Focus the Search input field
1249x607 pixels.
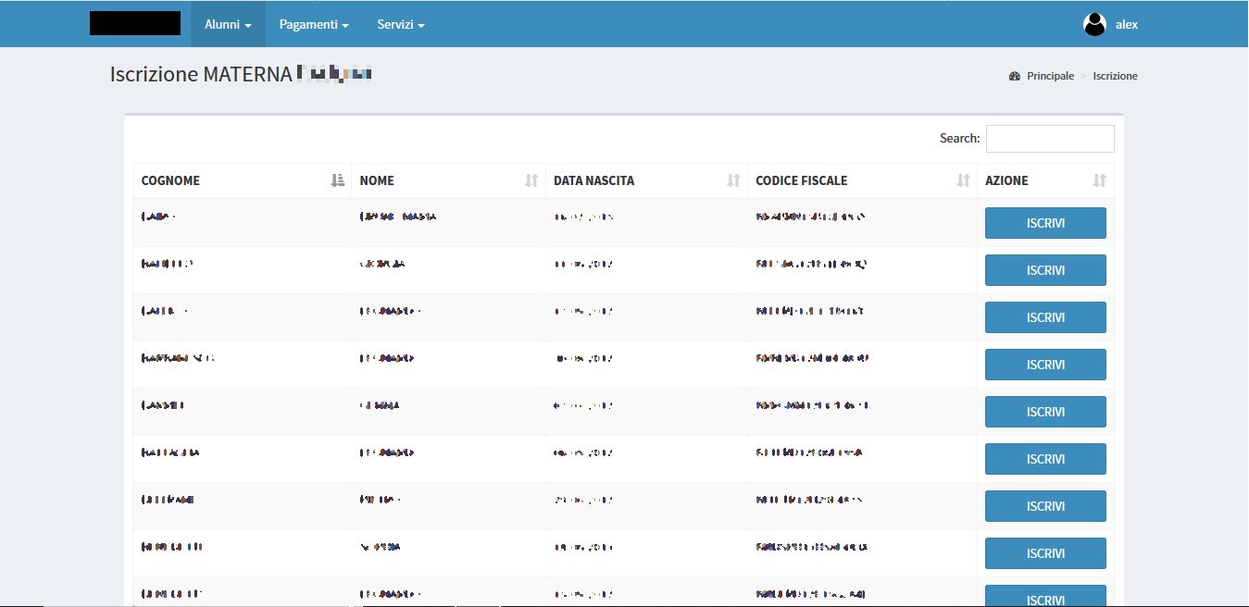pos(1050,139)
